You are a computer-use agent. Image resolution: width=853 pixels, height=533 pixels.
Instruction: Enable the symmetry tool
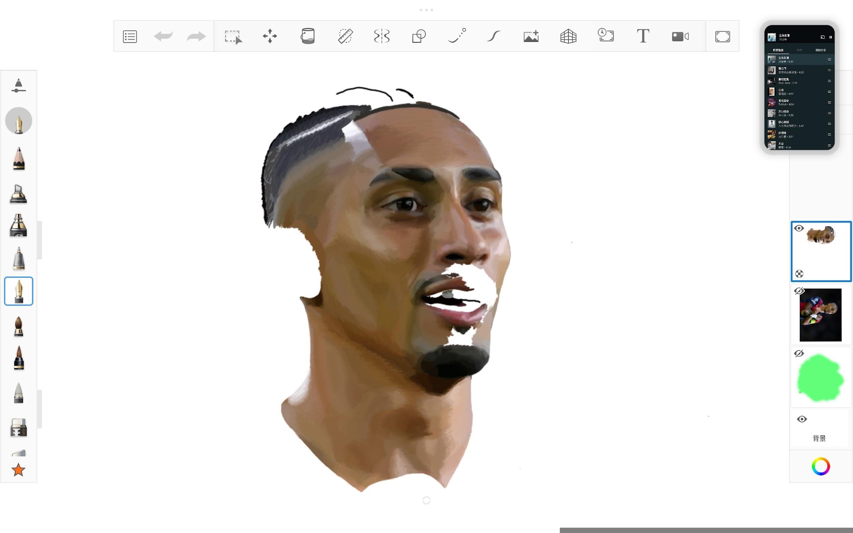pyautogui.click(x=382, y=36)
